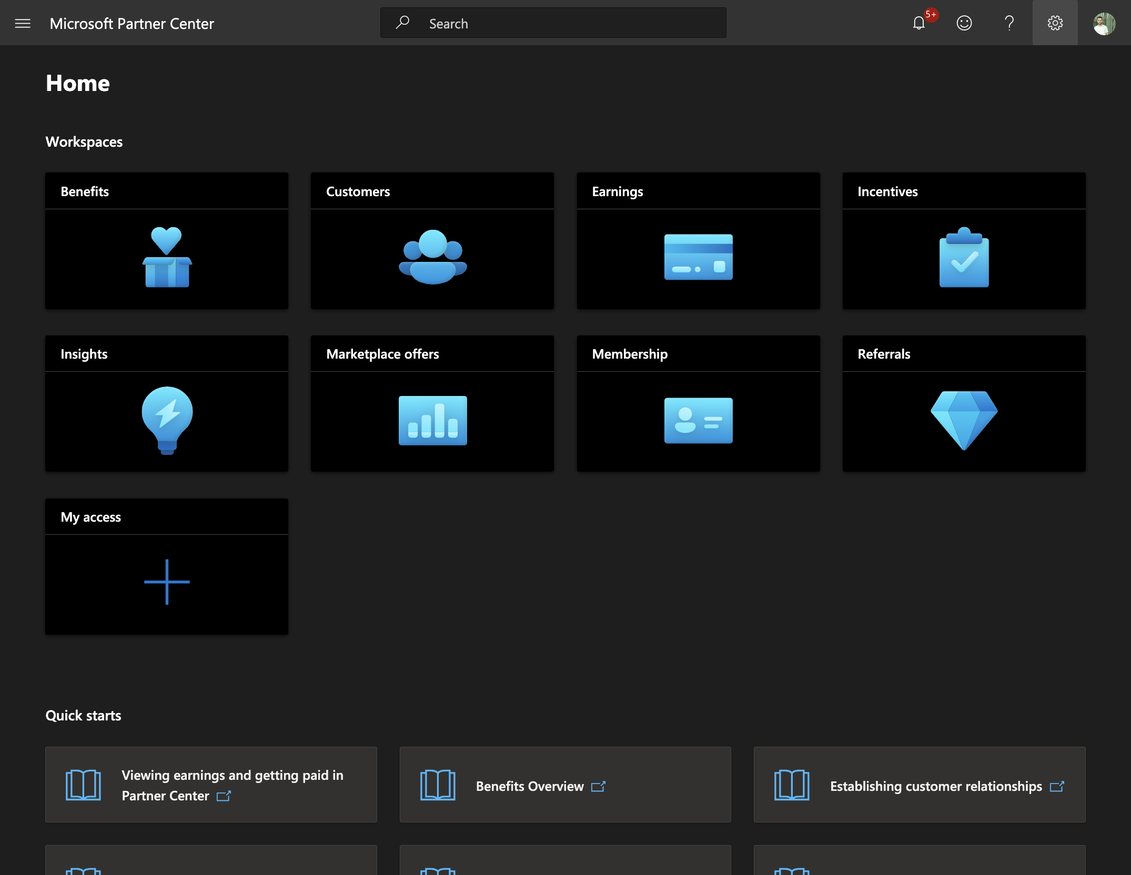Click the My access tile title
This screenshot has width=1131, height=875.
(x=90, y=517)
